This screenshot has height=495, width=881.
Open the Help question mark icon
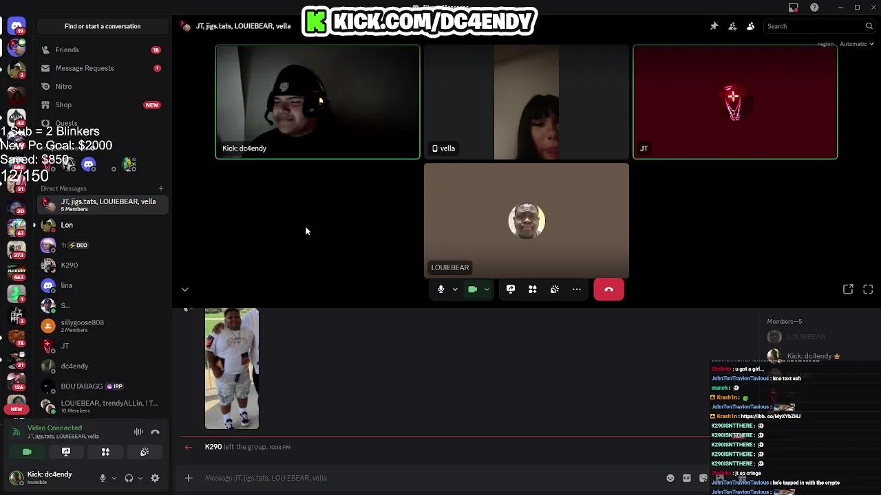pyautogui.click(x=815, y=8)
